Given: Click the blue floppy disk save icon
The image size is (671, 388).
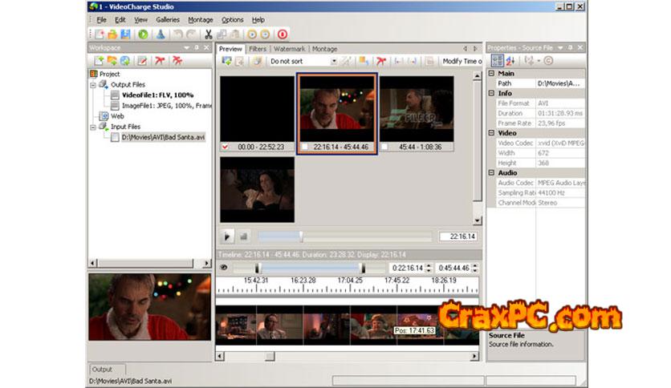Looking at the screenshot, I should coord(125,34).
